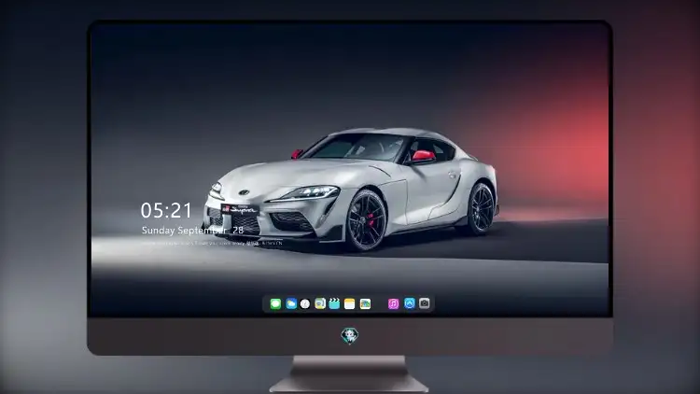Open the Maps app in the dock
This screenshot has height=394, width=700.
(365, 303)
